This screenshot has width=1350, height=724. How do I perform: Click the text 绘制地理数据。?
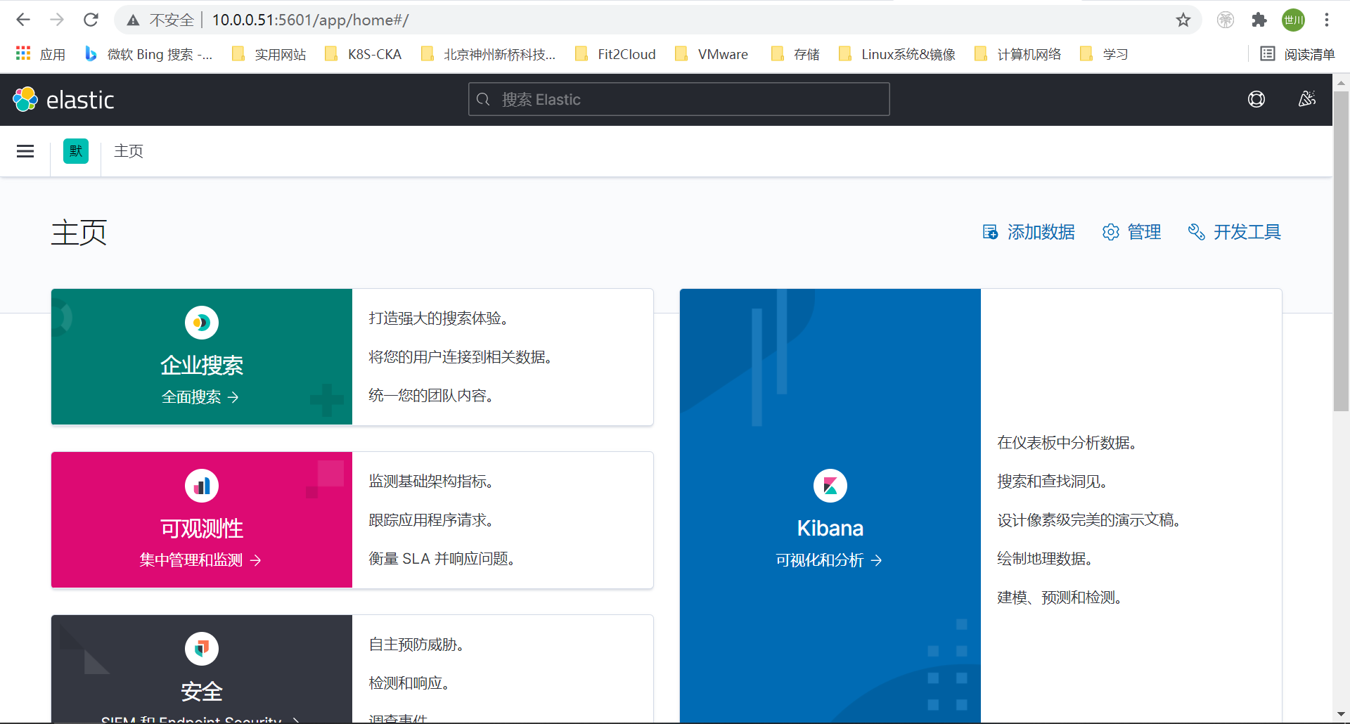(x=1045, y=559)
